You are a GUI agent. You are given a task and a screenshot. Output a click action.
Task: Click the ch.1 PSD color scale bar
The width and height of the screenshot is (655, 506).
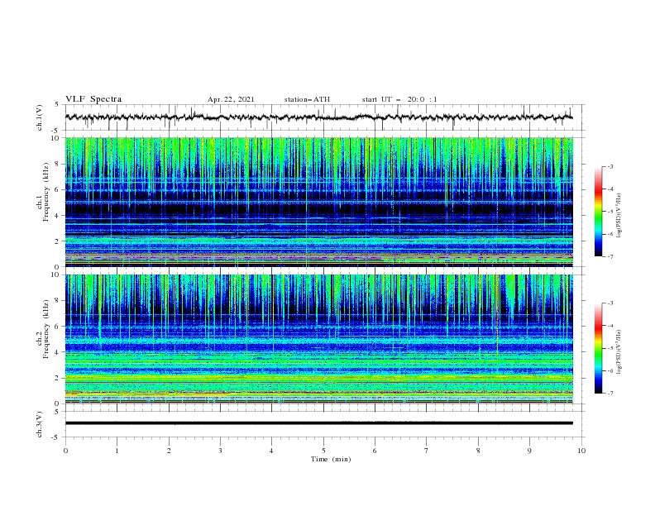click(598, 212)
